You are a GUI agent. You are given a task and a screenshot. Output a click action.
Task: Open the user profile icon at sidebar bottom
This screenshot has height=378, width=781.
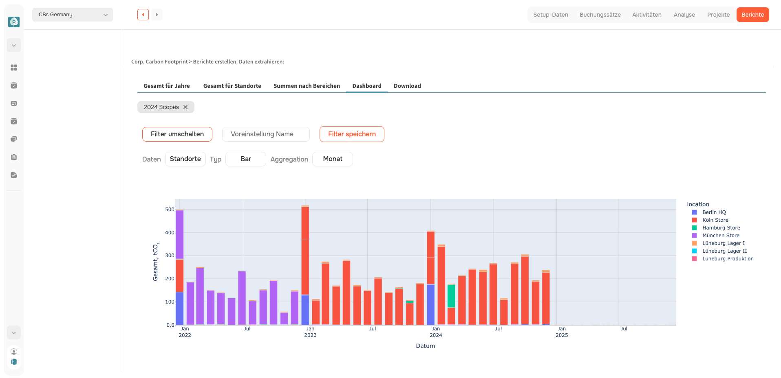(x=14, y=352)
